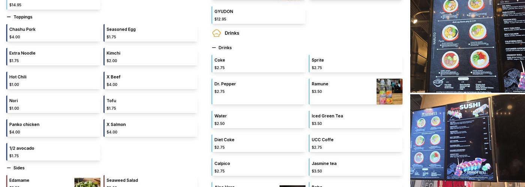Image resolution: width=525 pixels, height=187 pixels.
Task: Click the Drinks category chef hat icon
Action: pos(216,33)
